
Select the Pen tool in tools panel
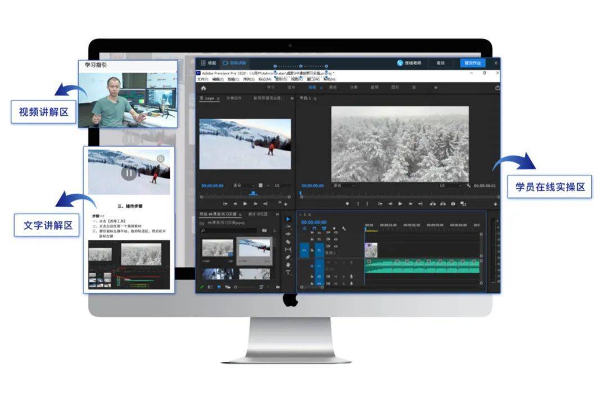tap(288, 257)
